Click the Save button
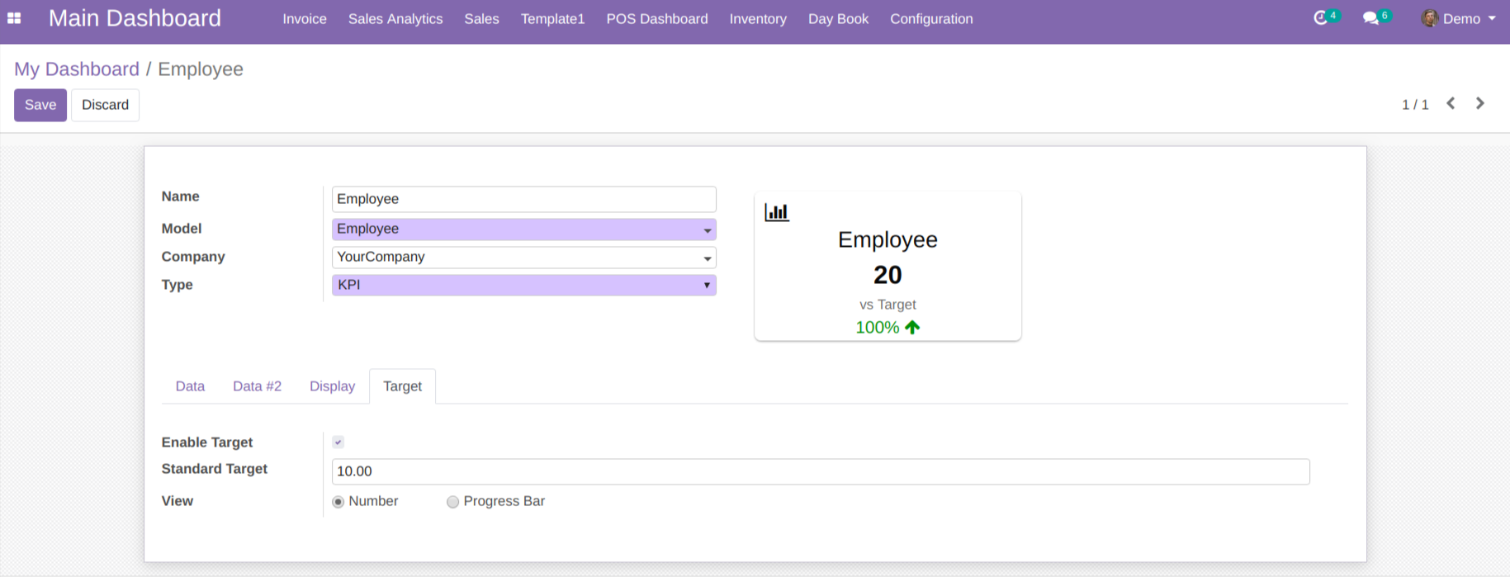 pyautogui.click(x=40, y=105)
